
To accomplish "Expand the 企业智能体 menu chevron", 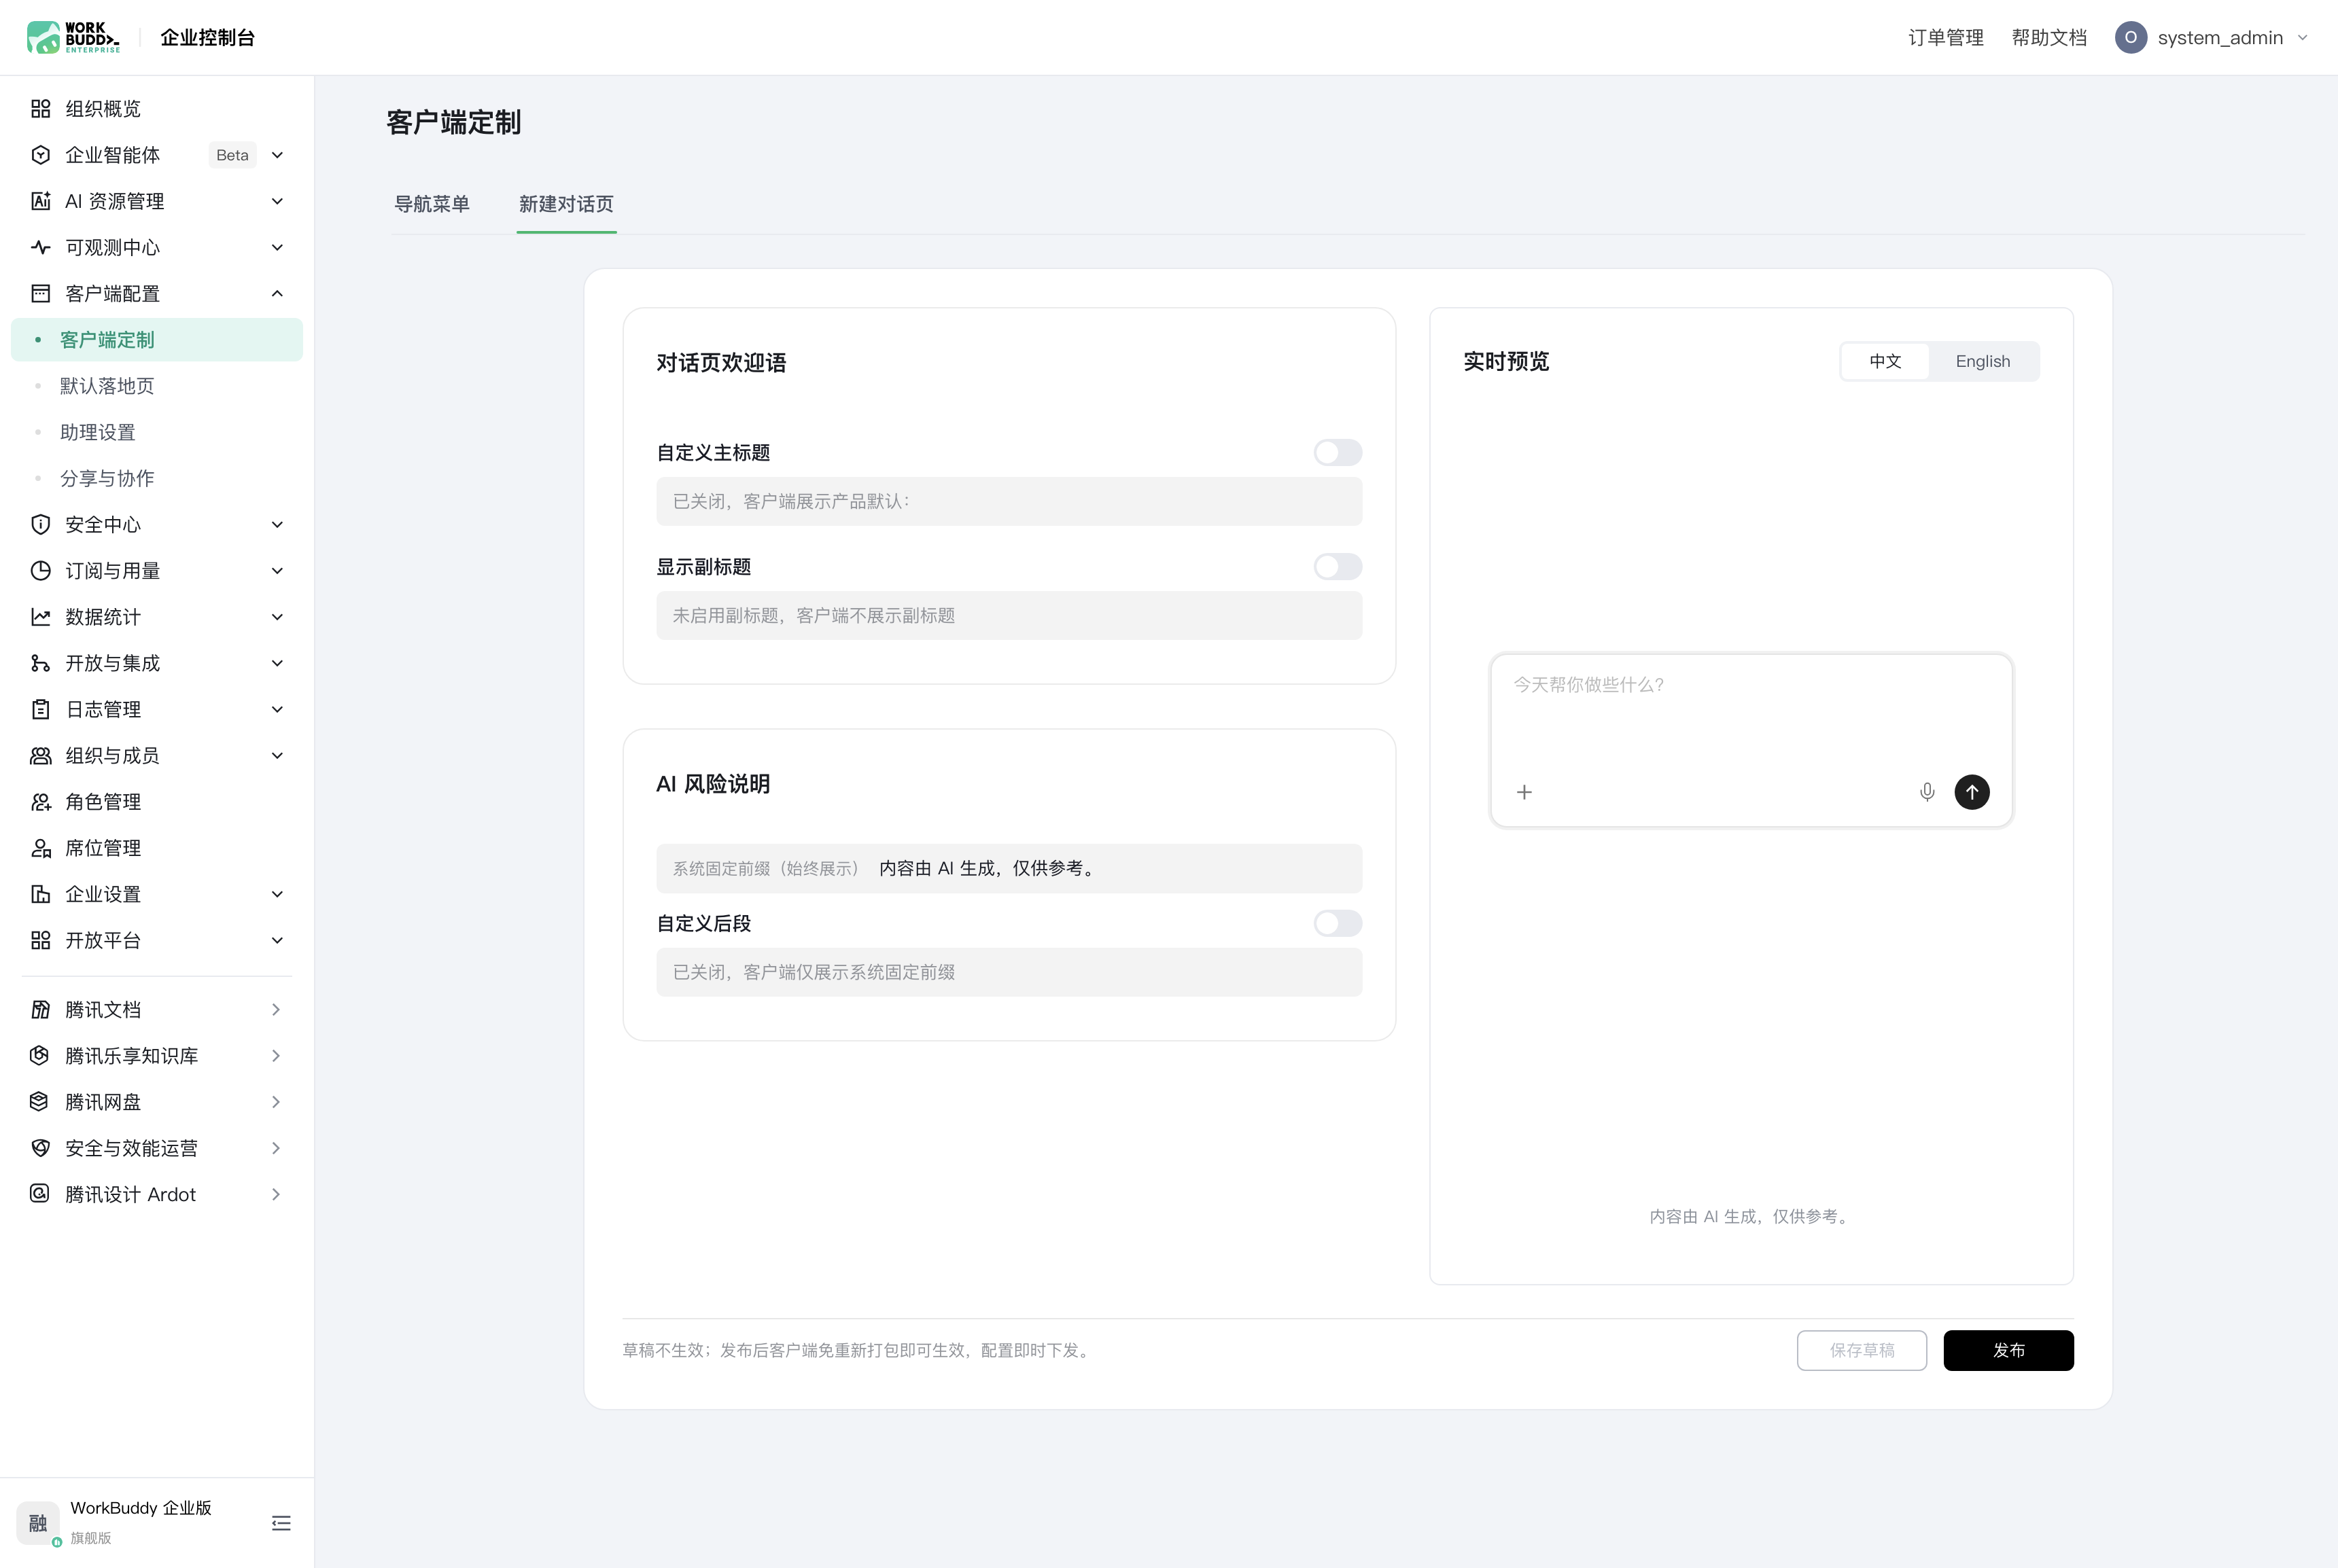I will (x=277, y=155).
